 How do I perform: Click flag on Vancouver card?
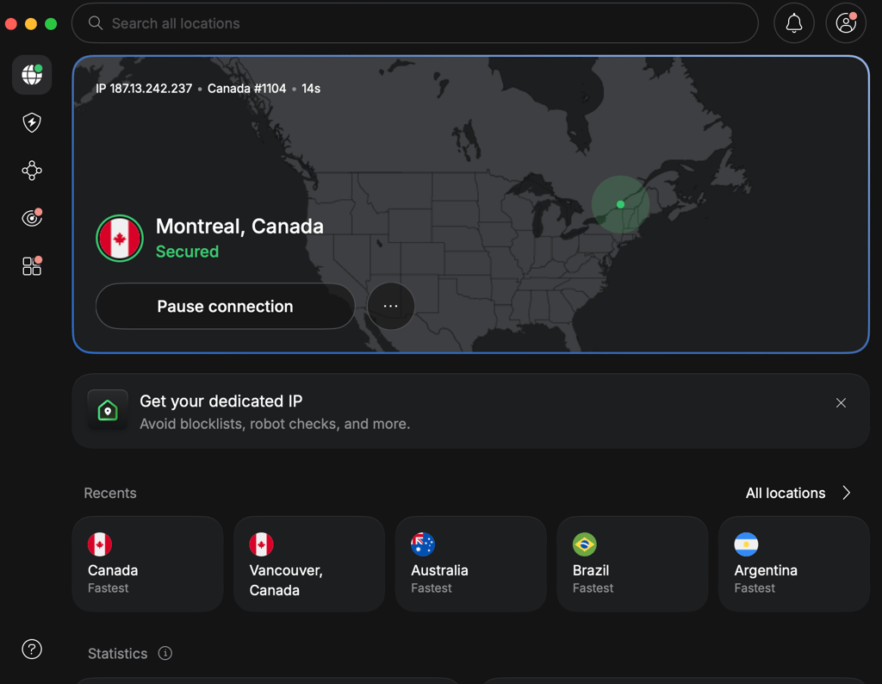[x=261, y=544]
